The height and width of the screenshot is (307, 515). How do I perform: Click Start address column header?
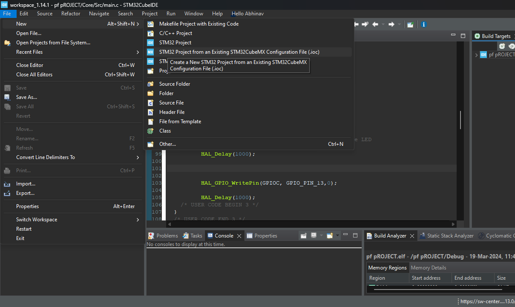[430, 278]
